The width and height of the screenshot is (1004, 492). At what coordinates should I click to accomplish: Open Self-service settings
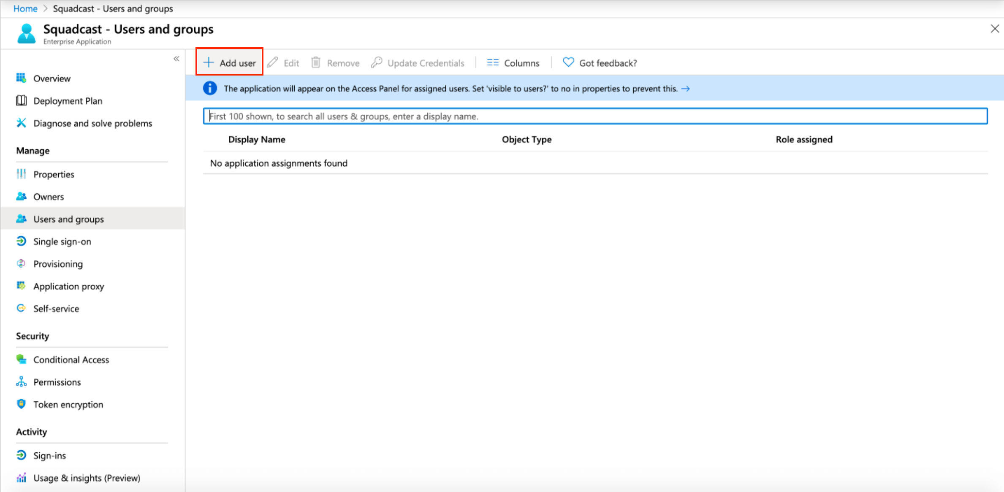57,308
